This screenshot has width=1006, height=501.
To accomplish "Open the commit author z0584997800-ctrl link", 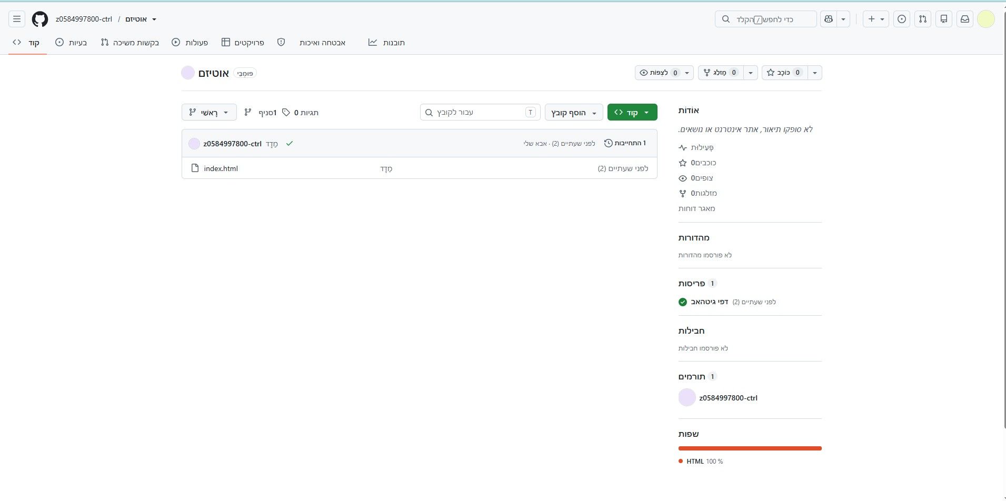I will pyautogui.click(x=232, y=144).
